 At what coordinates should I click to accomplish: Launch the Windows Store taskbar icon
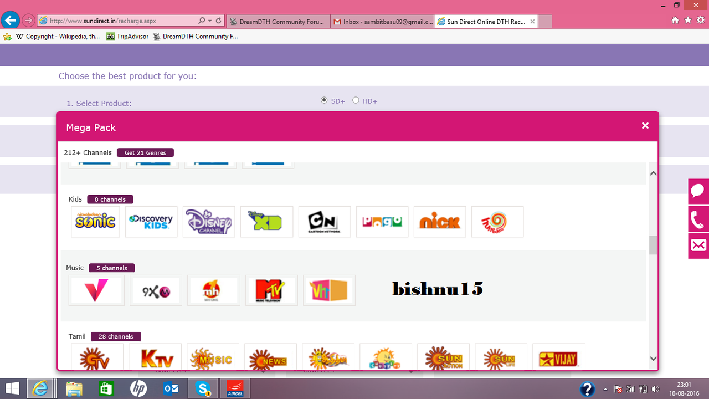(106, 389)
